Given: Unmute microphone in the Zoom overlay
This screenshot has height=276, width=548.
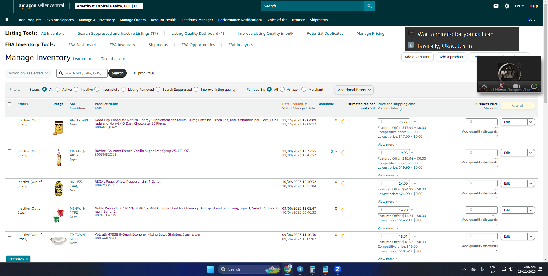Looking at the screenshot, I should click(501, 86).
